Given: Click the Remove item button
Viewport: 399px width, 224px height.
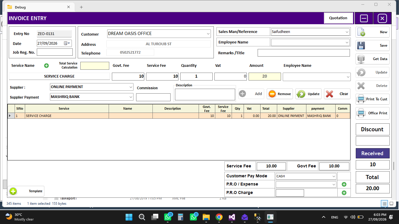Looking at the screenshot, I should pyautogui.click(x=280, y=94).
